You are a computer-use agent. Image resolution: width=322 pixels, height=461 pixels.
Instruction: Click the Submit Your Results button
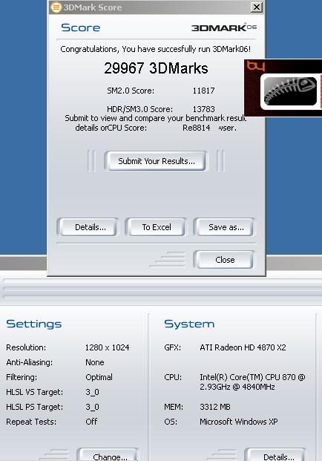[156, 161]
